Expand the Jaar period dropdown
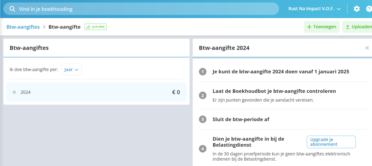Screen dimensions: 372x166 pyautogui.click(x=71, y=70)
